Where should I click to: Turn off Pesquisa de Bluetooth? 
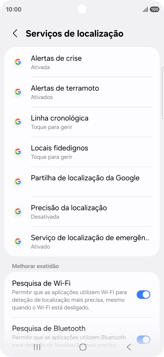[x=143, y=340]
